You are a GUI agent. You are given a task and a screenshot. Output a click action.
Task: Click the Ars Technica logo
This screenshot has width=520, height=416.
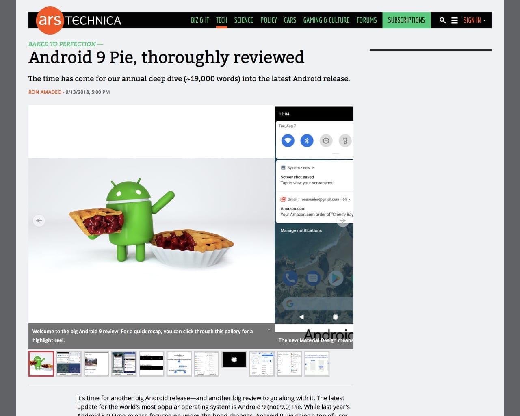pyautogui.click(x=78, y=20)
